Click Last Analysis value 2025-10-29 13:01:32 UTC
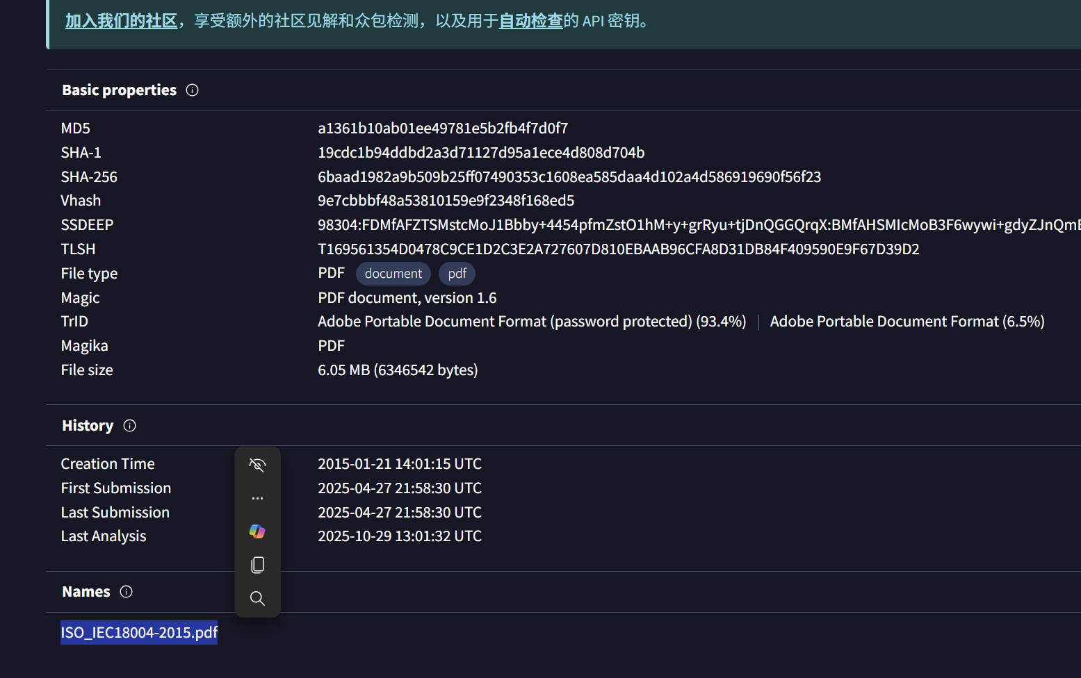This screenshot has width=1081, height=678. point(400,536)
